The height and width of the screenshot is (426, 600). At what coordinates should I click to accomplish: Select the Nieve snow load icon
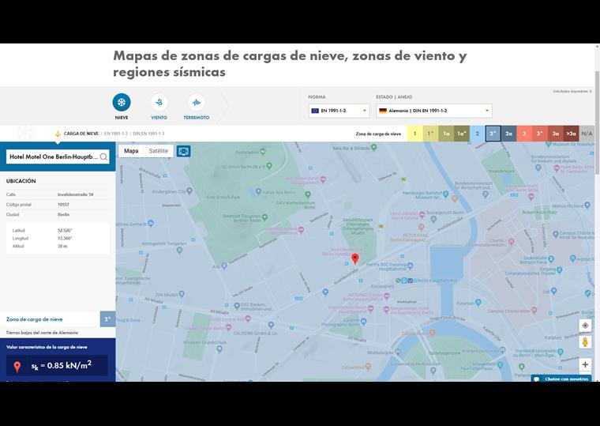point(122,102)
